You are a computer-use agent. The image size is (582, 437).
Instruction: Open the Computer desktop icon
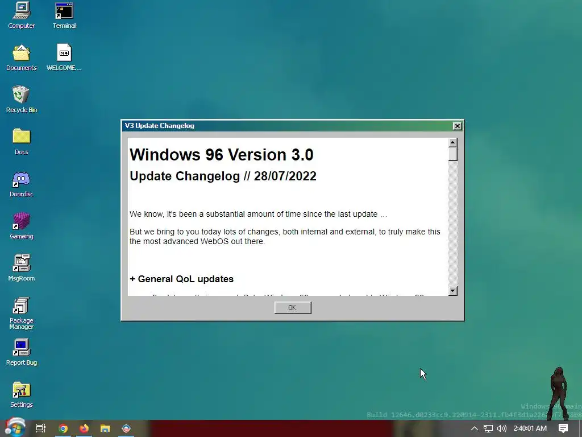point(21,15)
